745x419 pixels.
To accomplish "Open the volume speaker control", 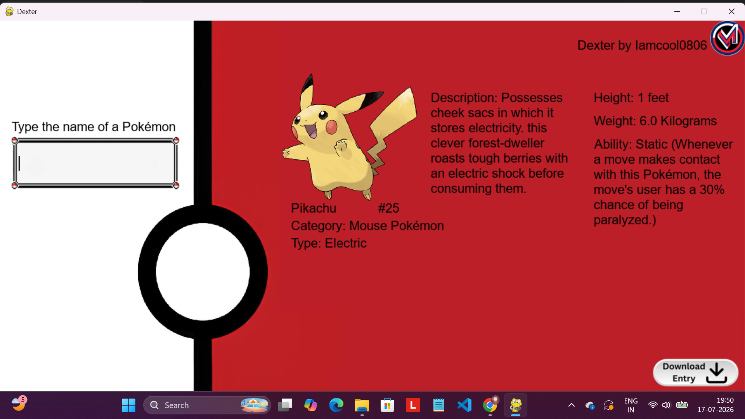I will (666, 405).
